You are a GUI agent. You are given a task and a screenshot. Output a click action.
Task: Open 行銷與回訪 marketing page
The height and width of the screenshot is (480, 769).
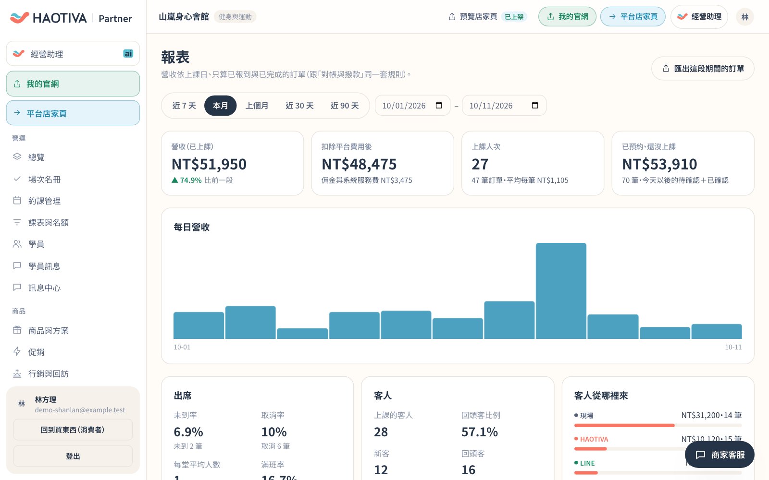click(x=73, y=373)
